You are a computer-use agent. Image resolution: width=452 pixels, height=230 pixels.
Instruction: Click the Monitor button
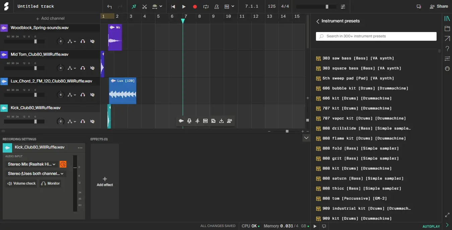point(50,183)
